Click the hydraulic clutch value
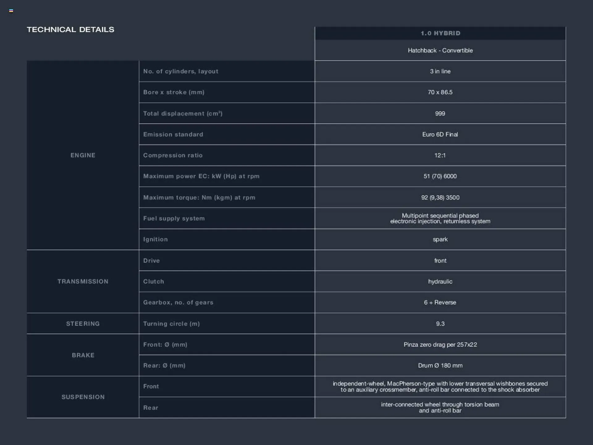The image size is (593, 445). click(x=440, y=282)
